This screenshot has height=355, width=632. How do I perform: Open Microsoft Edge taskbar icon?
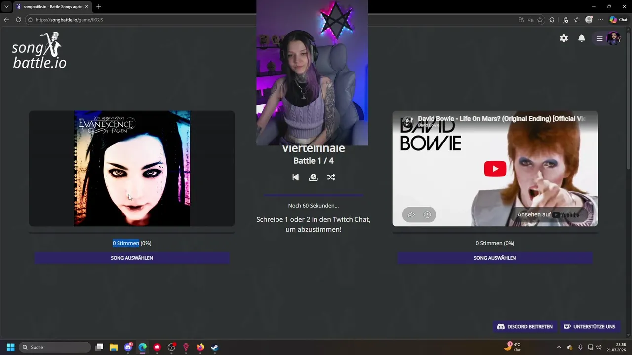(x=143, y=347)
